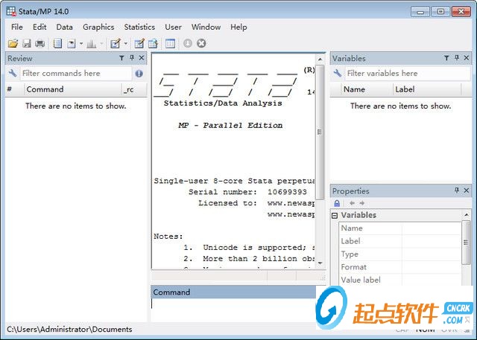Click the Results window scroll-down arrow
The image size is (477, 340).
(320, 263)
